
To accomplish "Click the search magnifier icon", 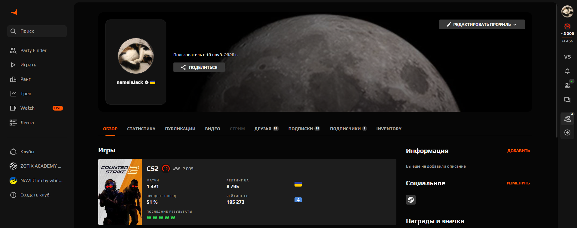I will pos(13,31).
